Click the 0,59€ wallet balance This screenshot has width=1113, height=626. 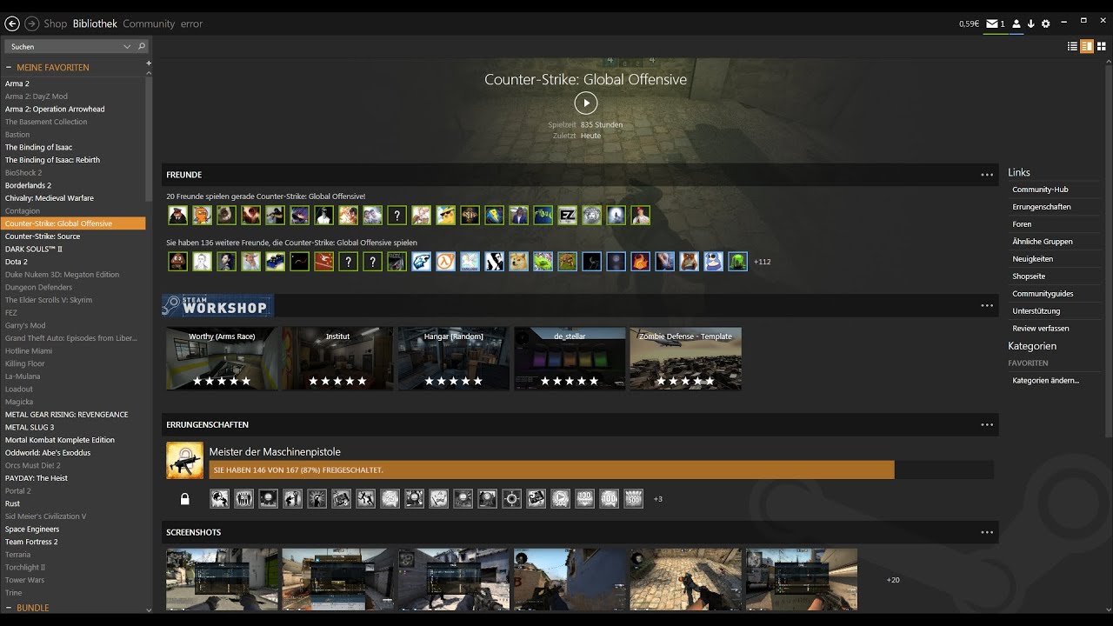click(x=969, y=23)
